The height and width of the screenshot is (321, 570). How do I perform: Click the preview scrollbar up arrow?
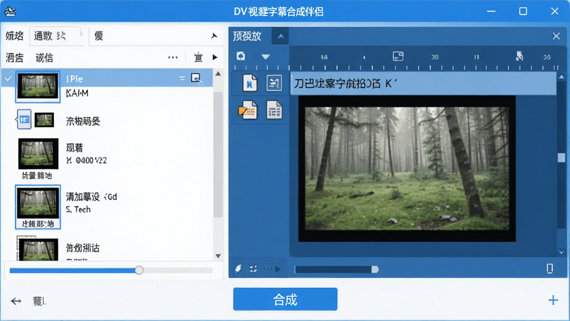pyautogui.click(x=561, y=77)
